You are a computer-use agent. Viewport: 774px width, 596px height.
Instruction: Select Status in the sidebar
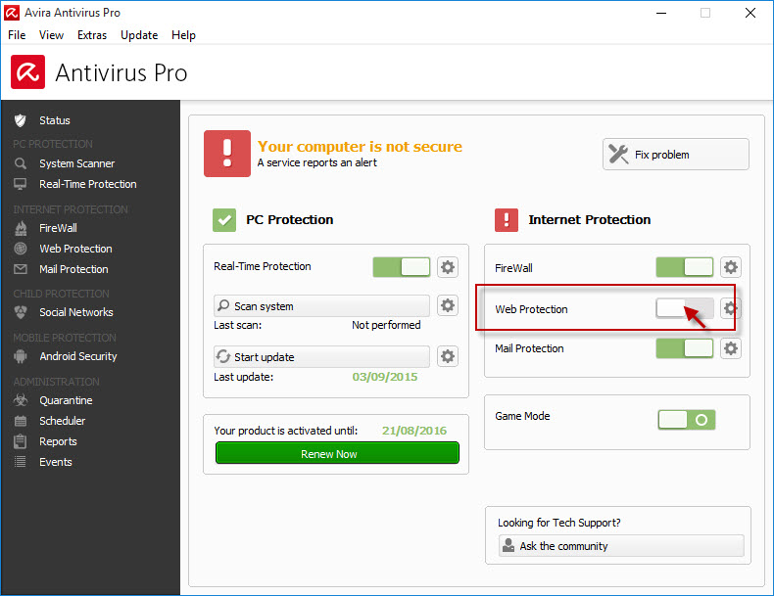[x=55, y=120]
